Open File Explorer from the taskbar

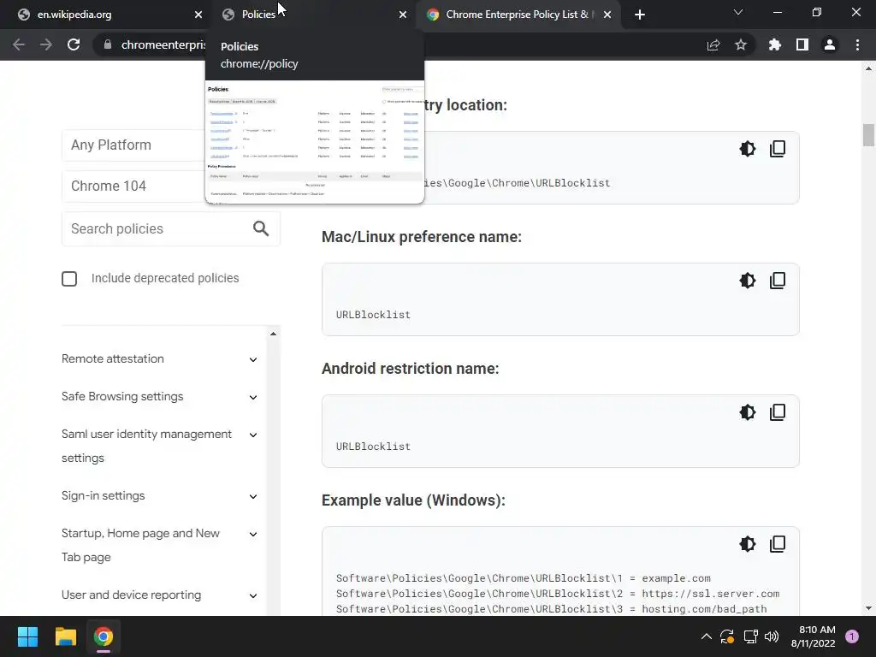click(x=66, y=636)
